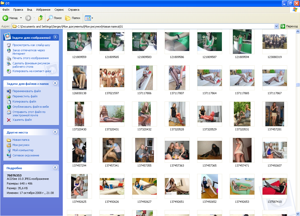Select thumbnail 137457363
Viewport: 300px width, 216px height.
tap(177, 150)
